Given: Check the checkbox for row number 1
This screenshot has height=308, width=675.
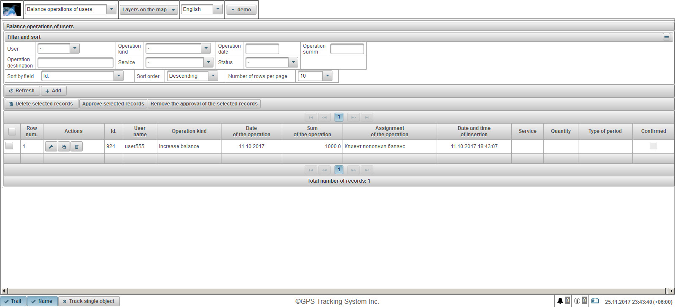Looking at the screenshot, I should 9,146.
